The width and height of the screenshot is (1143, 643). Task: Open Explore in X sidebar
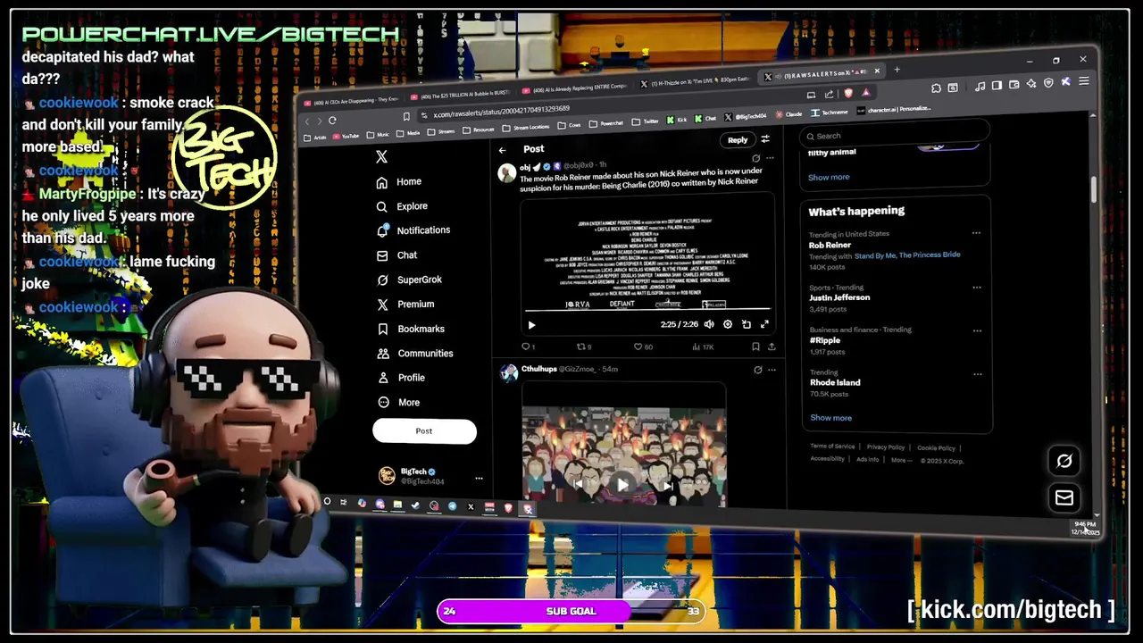pos(402,206)
